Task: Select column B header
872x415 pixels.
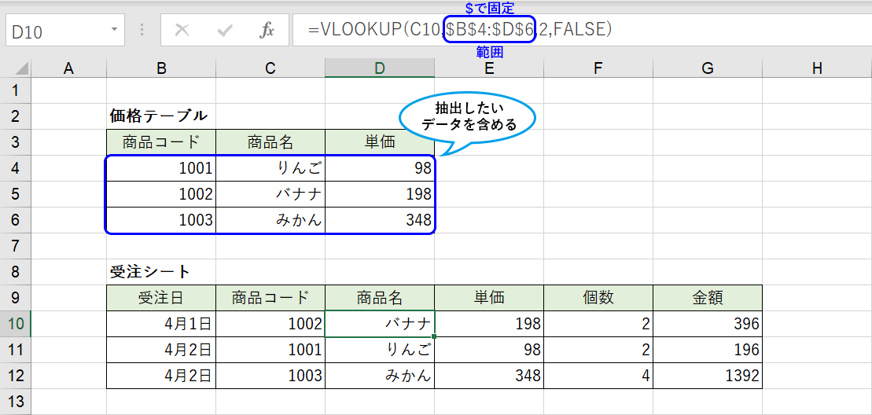Action: [x=161, y=68]
